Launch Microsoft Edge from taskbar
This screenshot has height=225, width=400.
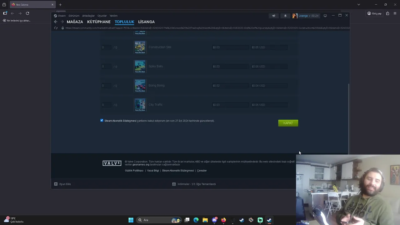click(x=196, y=220)
